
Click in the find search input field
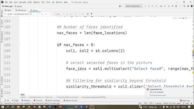pos(20,14)
